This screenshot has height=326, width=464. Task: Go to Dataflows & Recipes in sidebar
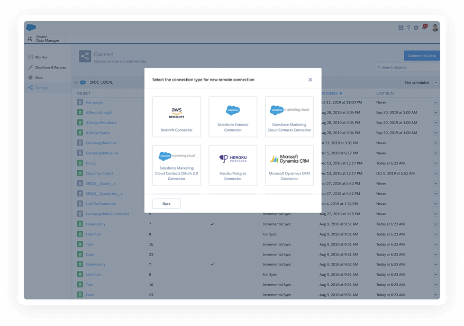50,67
